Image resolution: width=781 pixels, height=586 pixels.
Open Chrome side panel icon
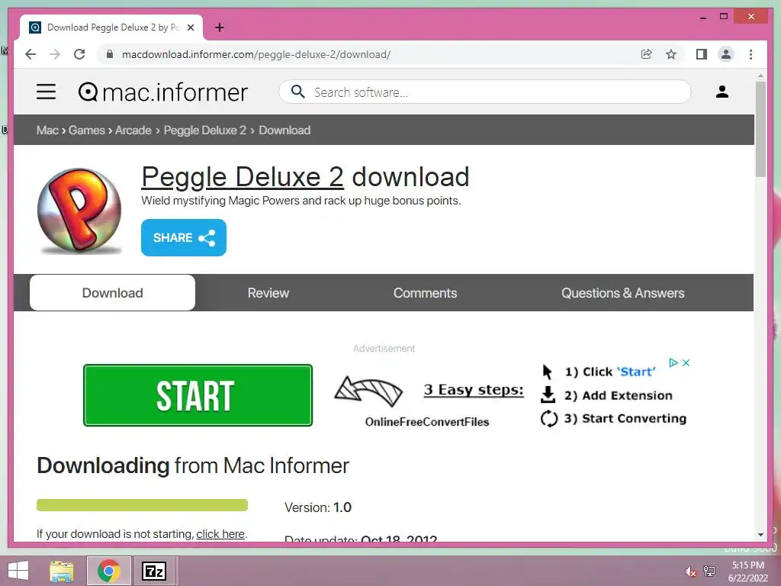pos(702,54)
